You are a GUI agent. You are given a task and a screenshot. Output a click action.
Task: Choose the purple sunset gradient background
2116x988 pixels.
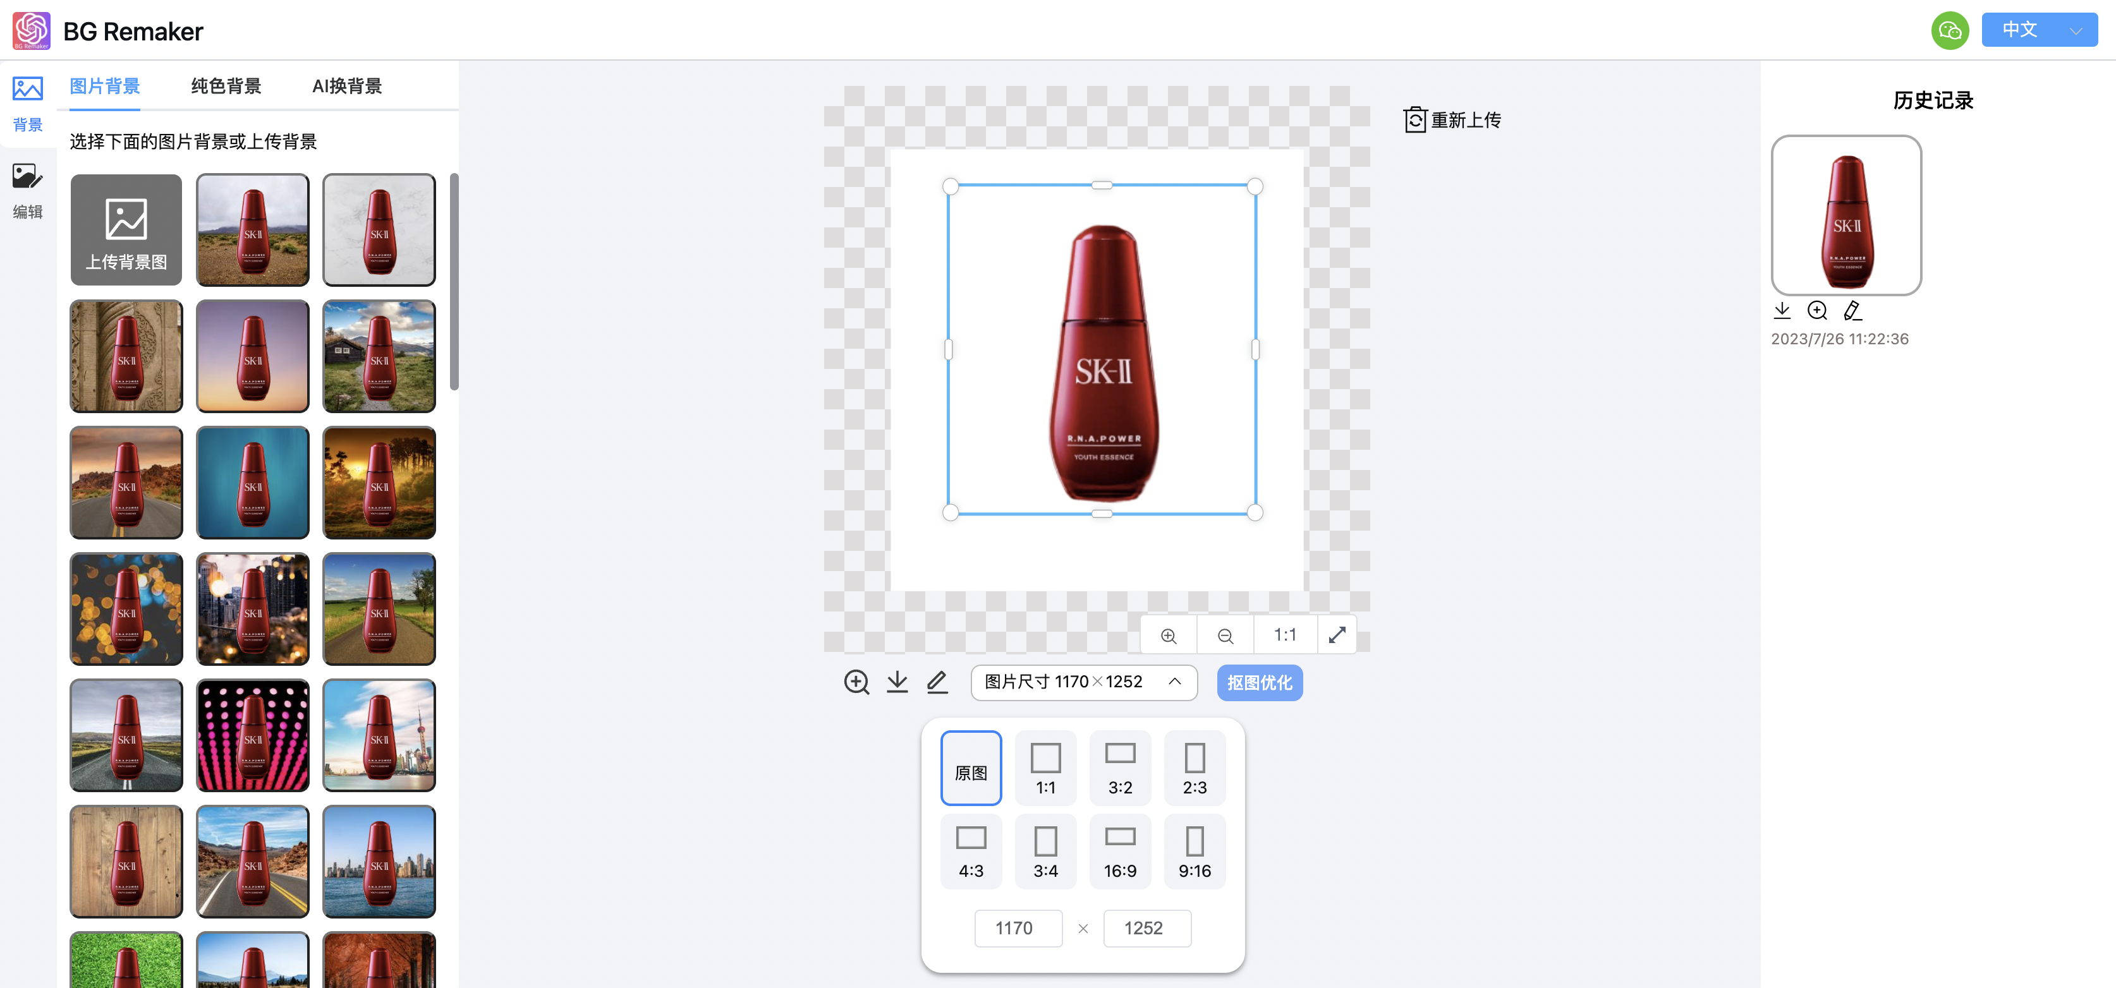click(x=252, y=356)
